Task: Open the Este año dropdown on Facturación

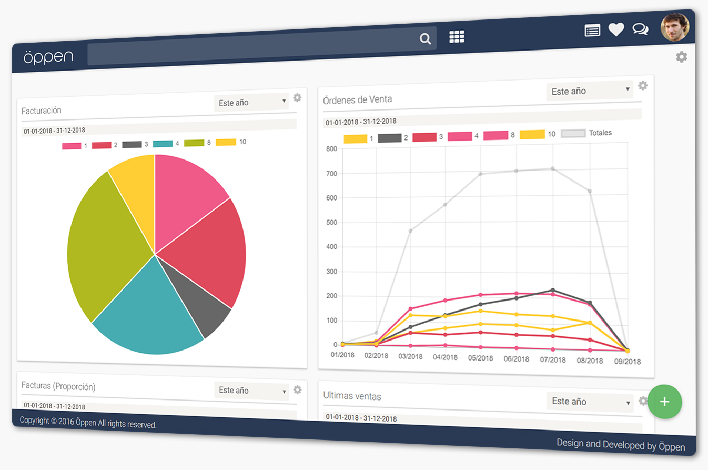Action: click(251, 102)
